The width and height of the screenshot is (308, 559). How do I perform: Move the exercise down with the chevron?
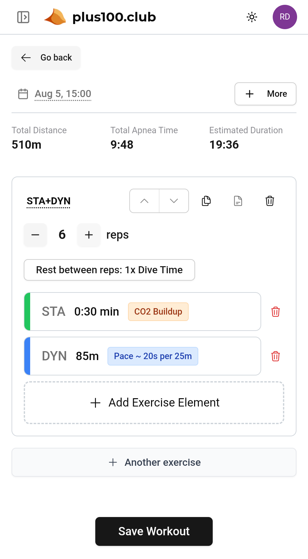coord(174,201)
